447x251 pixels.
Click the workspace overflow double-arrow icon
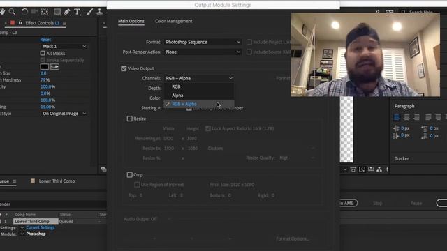(x=377, y=12)
